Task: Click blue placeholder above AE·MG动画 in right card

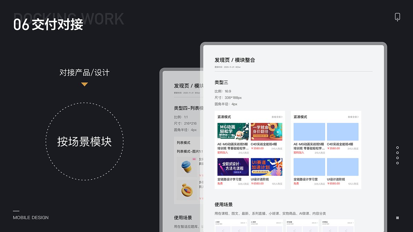Action: pyautogui.click(x=309, y=131)
